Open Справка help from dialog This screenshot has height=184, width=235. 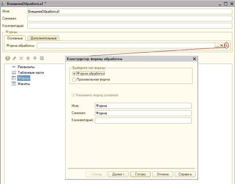(185, 174)
